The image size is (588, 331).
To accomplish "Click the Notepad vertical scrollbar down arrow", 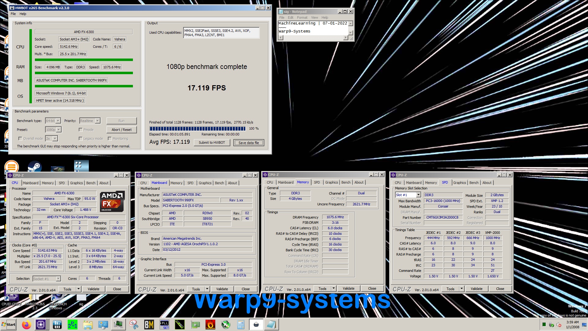I will [x=351, y=32].
